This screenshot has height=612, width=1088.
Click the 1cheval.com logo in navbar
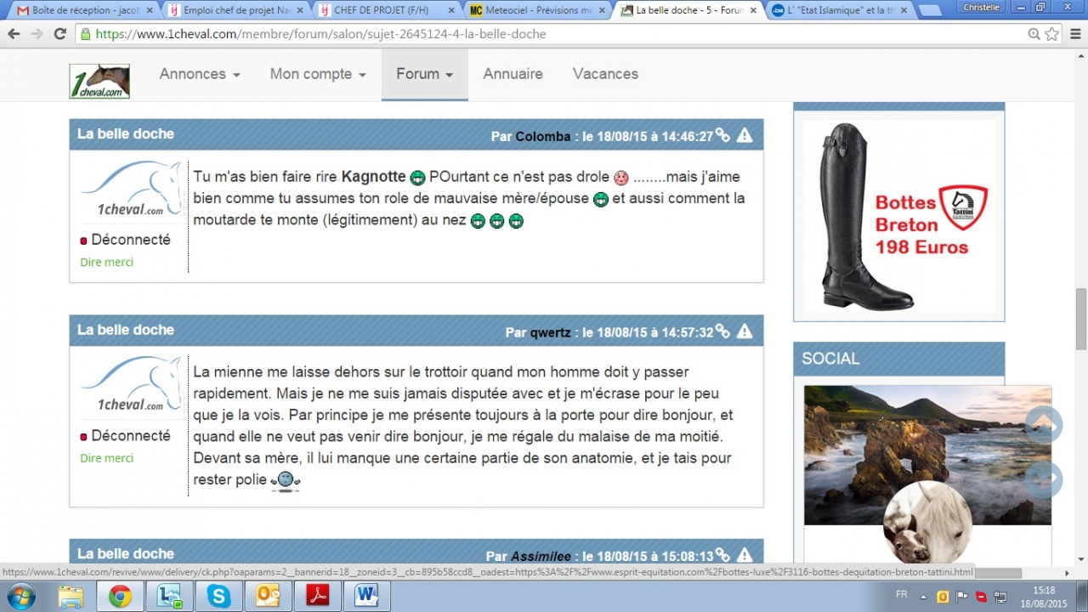point(99,81)
